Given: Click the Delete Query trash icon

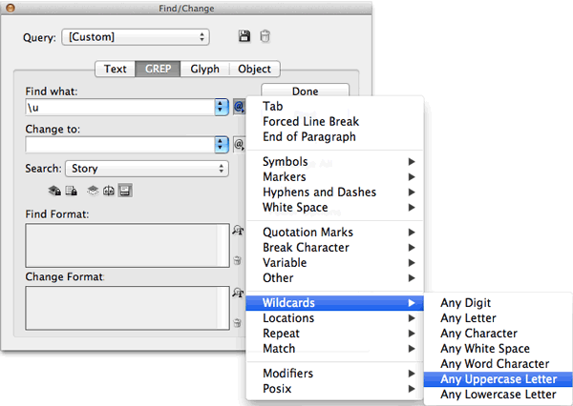Looking at the screenshot, I should click(x=265, y=37).
